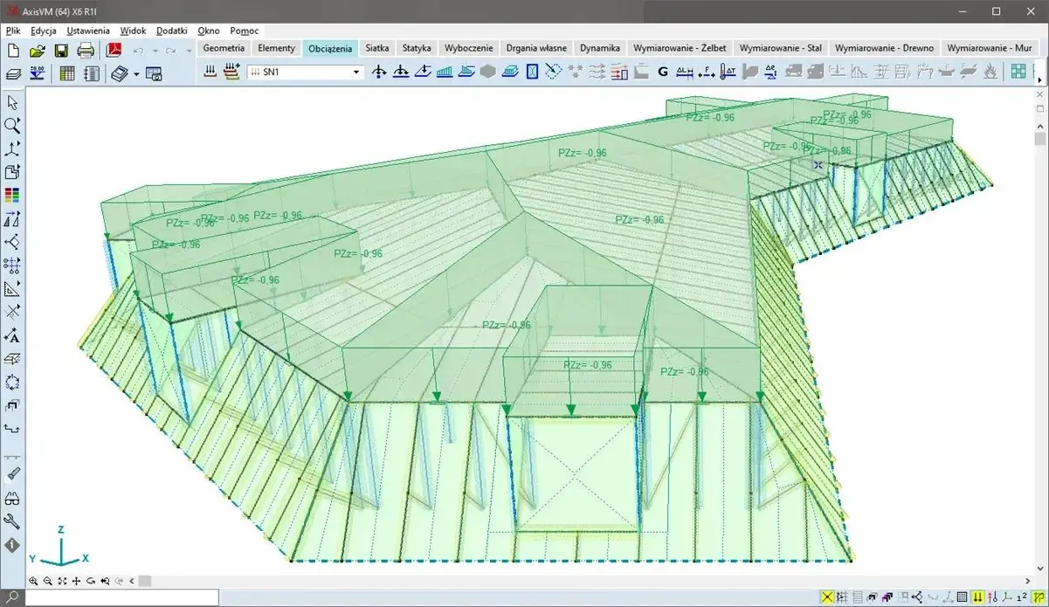Click the color coding icon in left toolbar

(12, 195)
